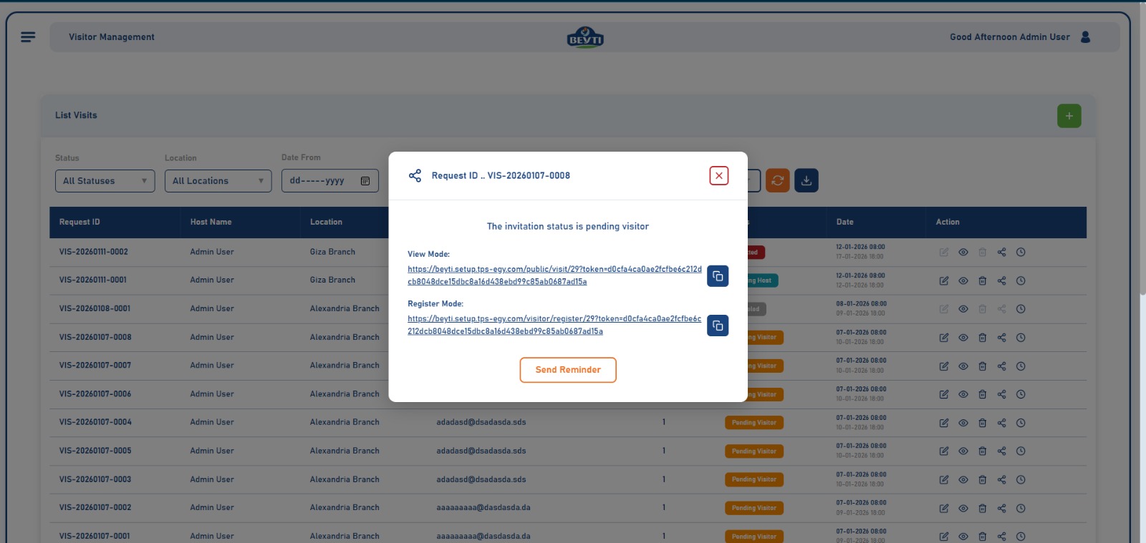
Task: Click the orange refresh icon
Action: point(777,181)
